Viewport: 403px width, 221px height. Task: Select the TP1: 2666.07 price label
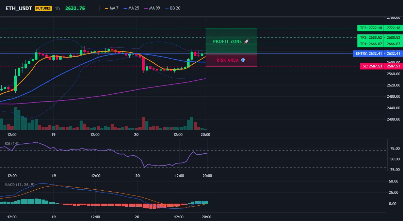pos(371,44)
